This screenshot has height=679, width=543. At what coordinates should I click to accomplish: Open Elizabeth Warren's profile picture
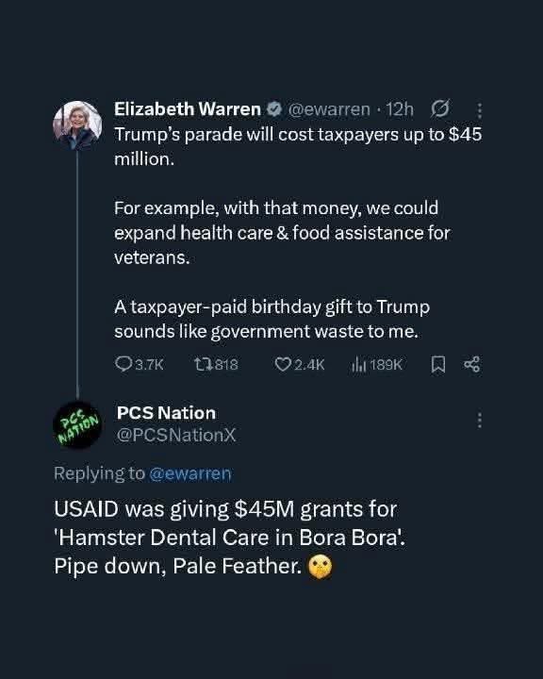pyautogui.click(x=77, y=125)
